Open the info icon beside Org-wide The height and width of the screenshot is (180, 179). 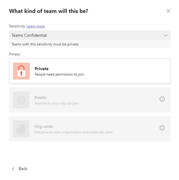pos(162,128)
